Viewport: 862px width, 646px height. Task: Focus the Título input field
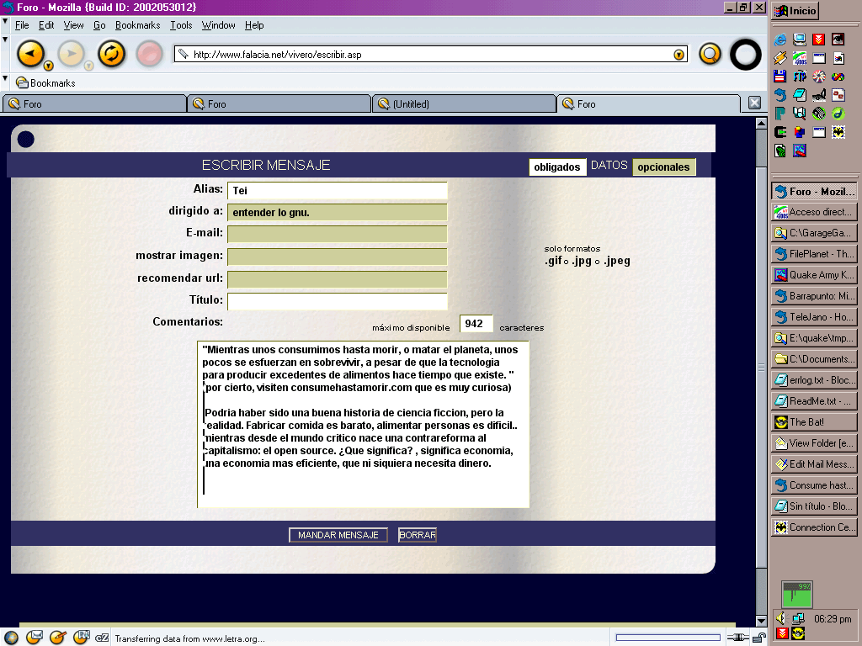pos(337,301)
